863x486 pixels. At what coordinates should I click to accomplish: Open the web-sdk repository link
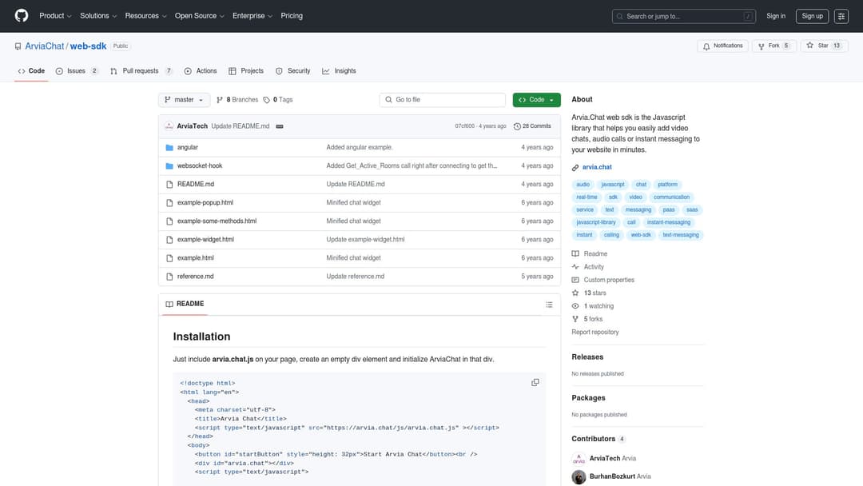(x=88, y=46)
